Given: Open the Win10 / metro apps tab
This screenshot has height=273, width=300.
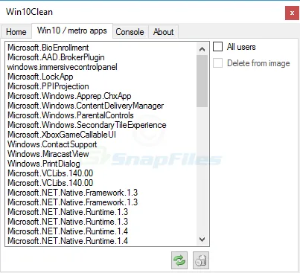Looking at the screenshot, I should pyautogui.click(x=72, y=30).
